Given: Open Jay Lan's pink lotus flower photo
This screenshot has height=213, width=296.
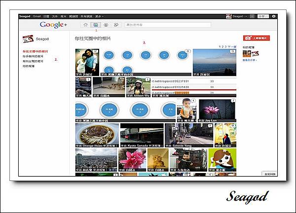Looking at the screenshot, I should [217, 110].
